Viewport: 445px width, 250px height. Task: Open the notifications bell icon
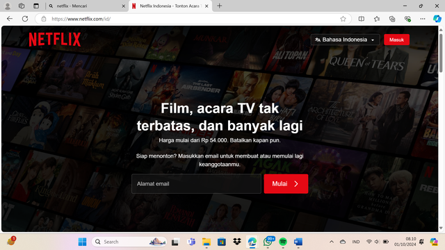421,242
